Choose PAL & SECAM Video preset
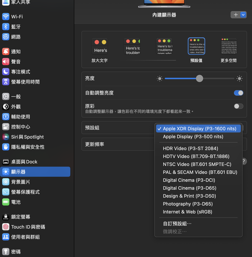Viewport: 252px width, 257px height. pyautogui.click(x=198, y=172)
